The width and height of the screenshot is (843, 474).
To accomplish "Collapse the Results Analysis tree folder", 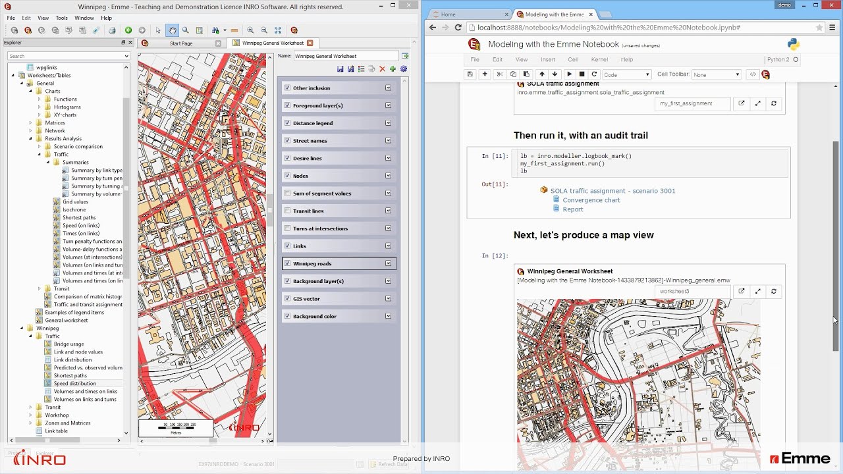I will coord(30,138).
